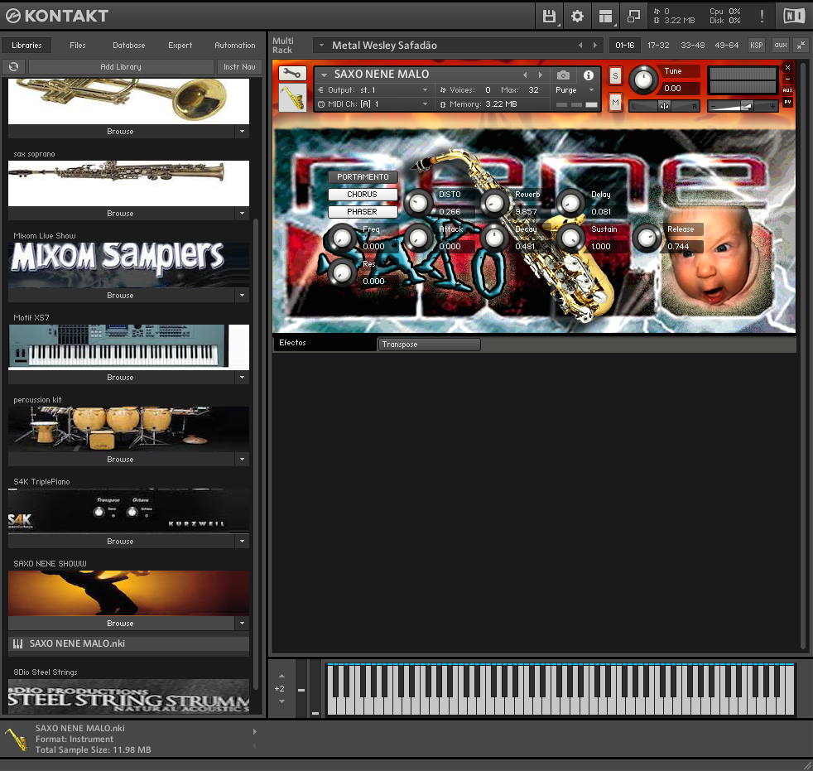Toggle the PORTAMENTO button
This screenshot has height=771, width=813.
[363, 176]
